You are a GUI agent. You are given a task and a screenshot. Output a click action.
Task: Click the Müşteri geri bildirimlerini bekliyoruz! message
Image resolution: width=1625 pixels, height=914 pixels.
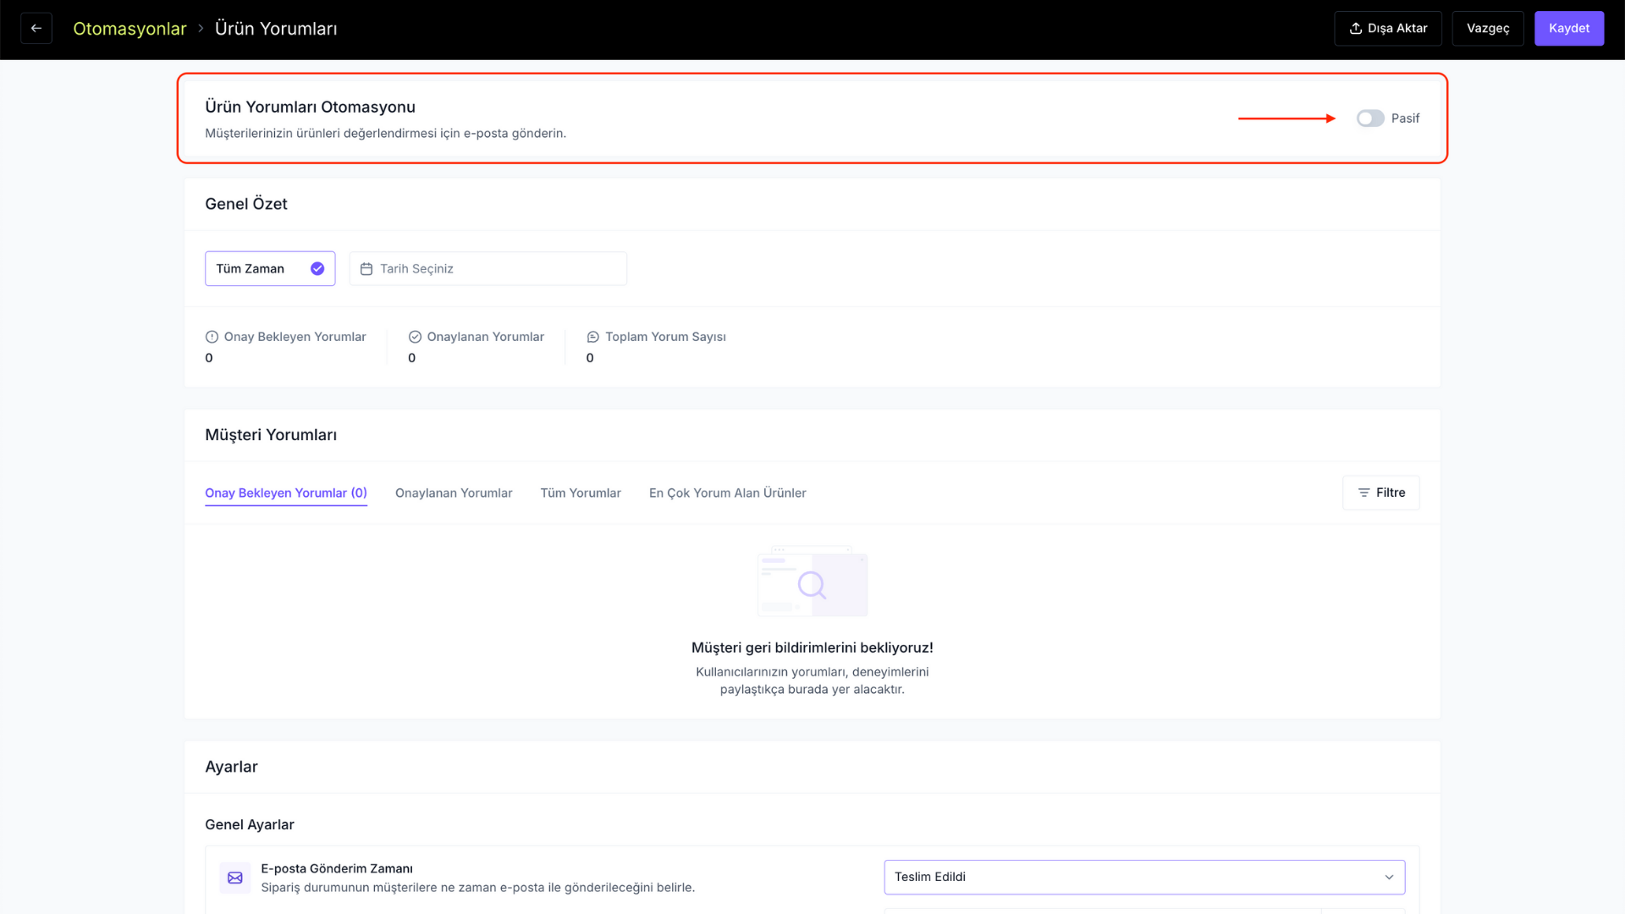[x=812, y=648]
